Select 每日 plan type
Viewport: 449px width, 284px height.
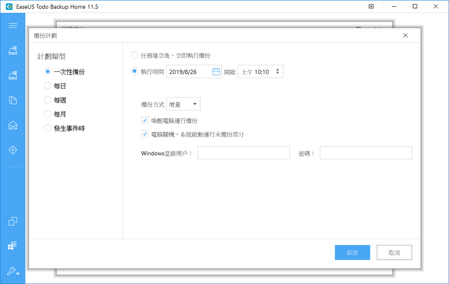tap(48, 86)
